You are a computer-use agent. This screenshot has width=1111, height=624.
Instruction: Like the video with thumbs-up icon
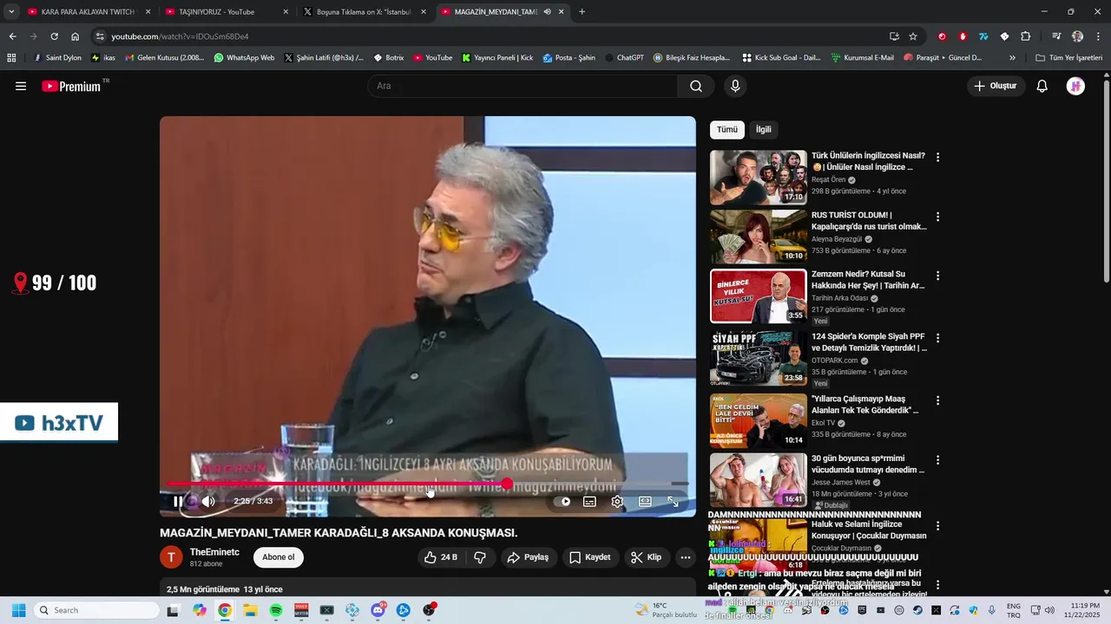[441, 557]
